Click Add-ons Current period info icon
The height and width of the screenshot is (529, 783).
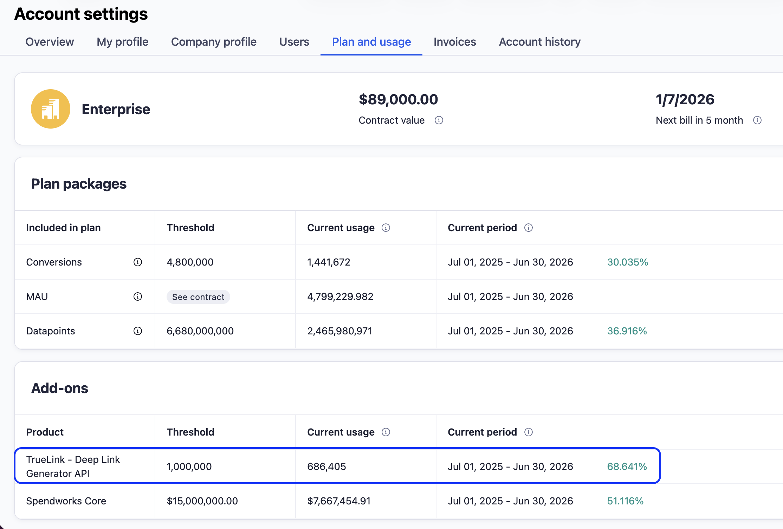(528, 432)
